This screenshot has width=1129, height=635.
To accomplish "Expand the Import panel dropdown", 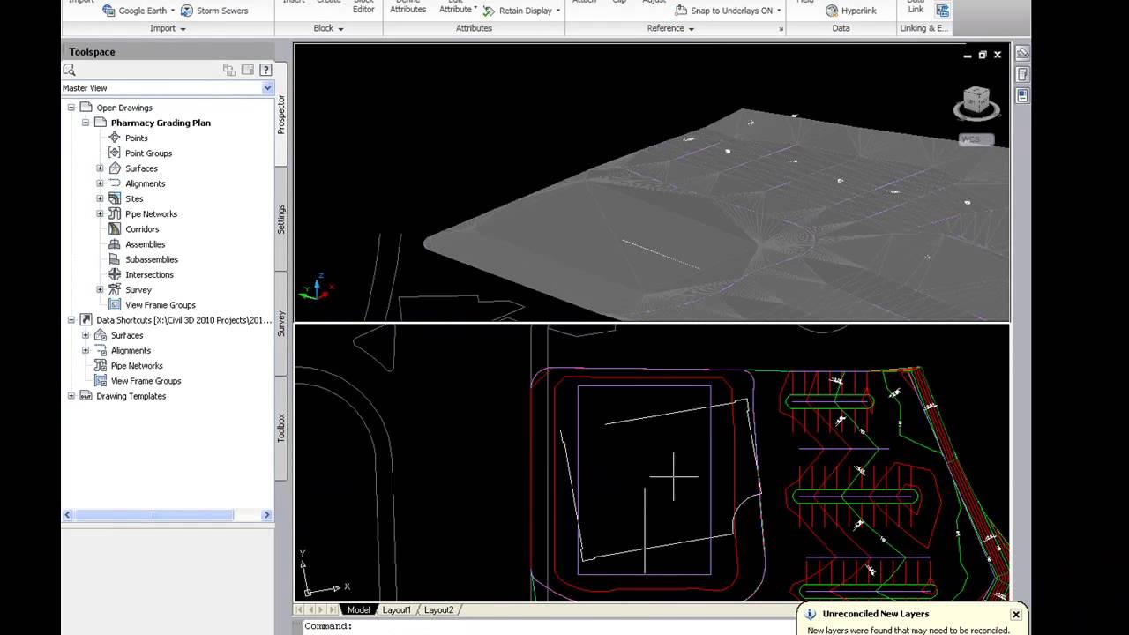I will tap(168, 28).
